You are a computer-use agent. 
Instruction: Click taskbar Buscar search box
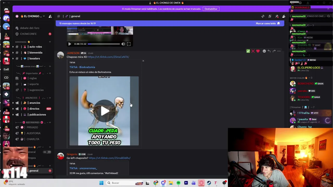click(125, 183)
